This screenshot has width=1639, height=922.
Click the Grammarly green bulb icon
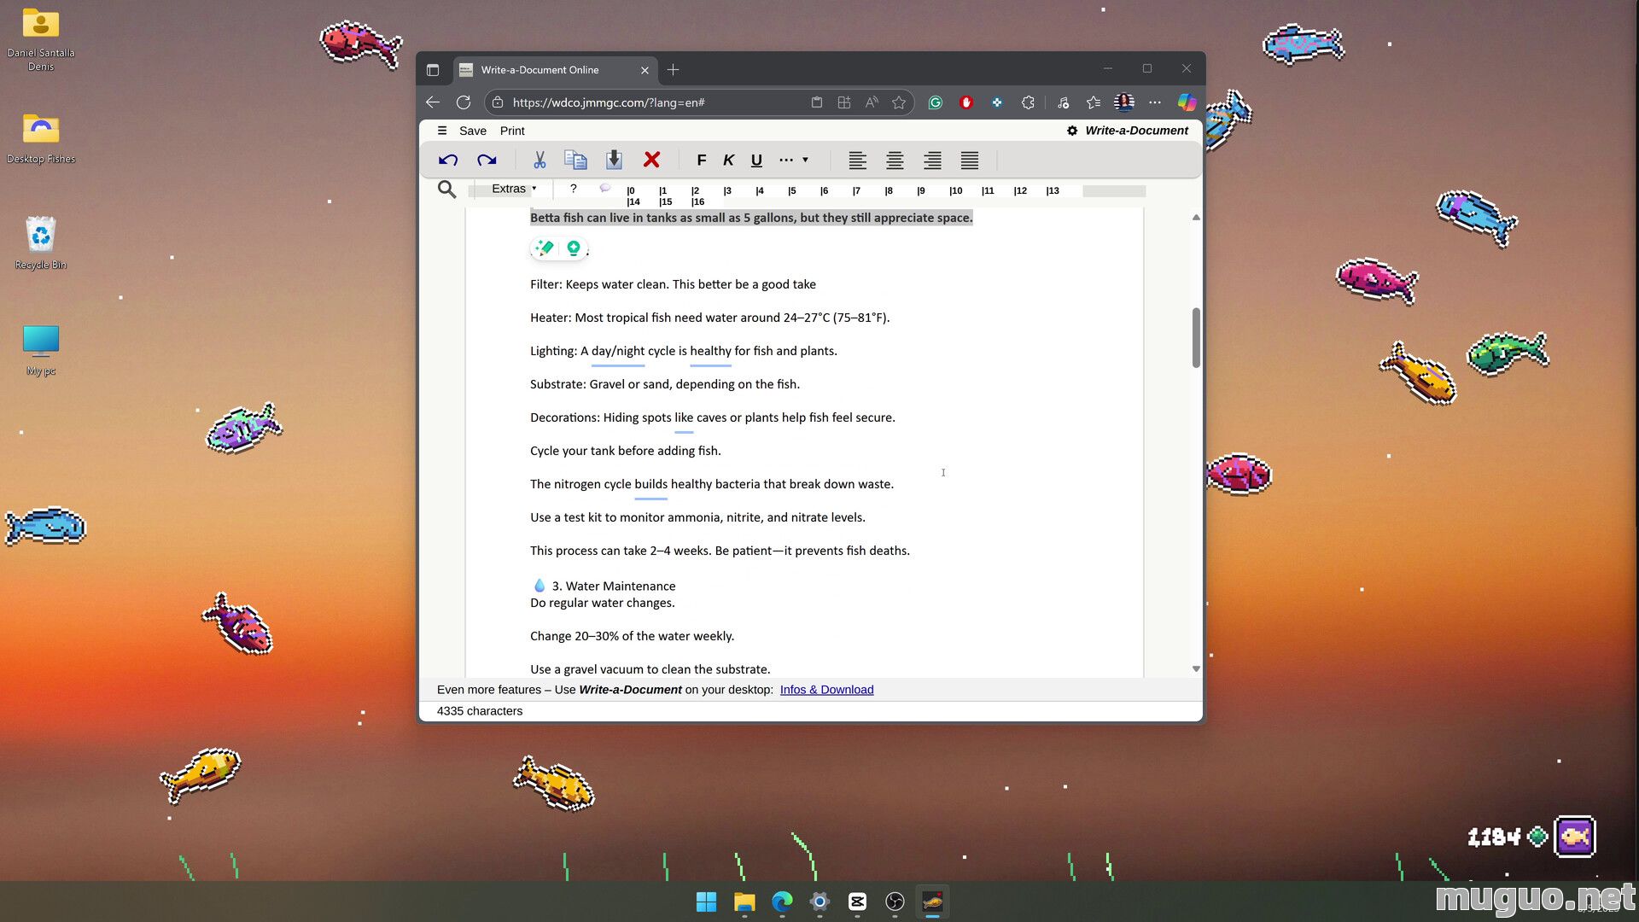coord(574,248)
